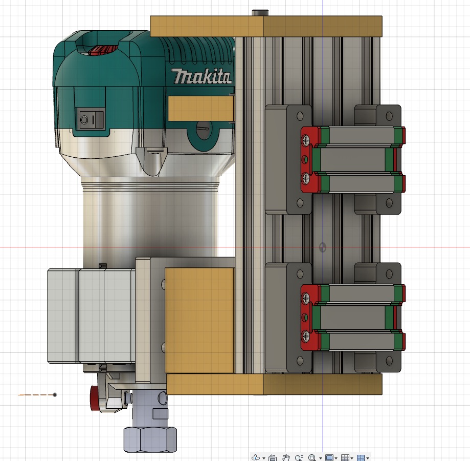Select the Orbit tool
The height and width of the screenshot is (461, 470).
click(x=256, y=456)
